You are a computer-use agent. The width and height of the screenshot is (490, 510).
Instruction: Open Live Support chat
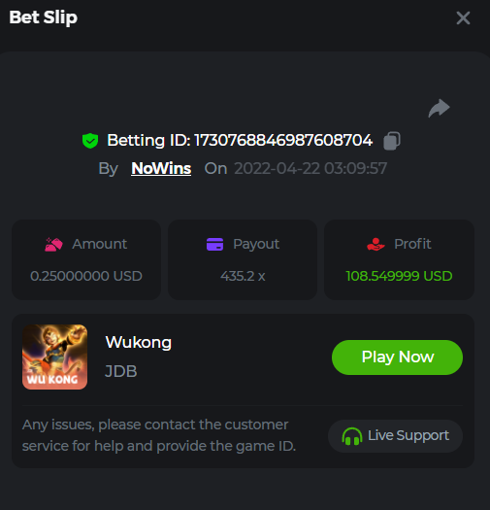pos(395,436)
